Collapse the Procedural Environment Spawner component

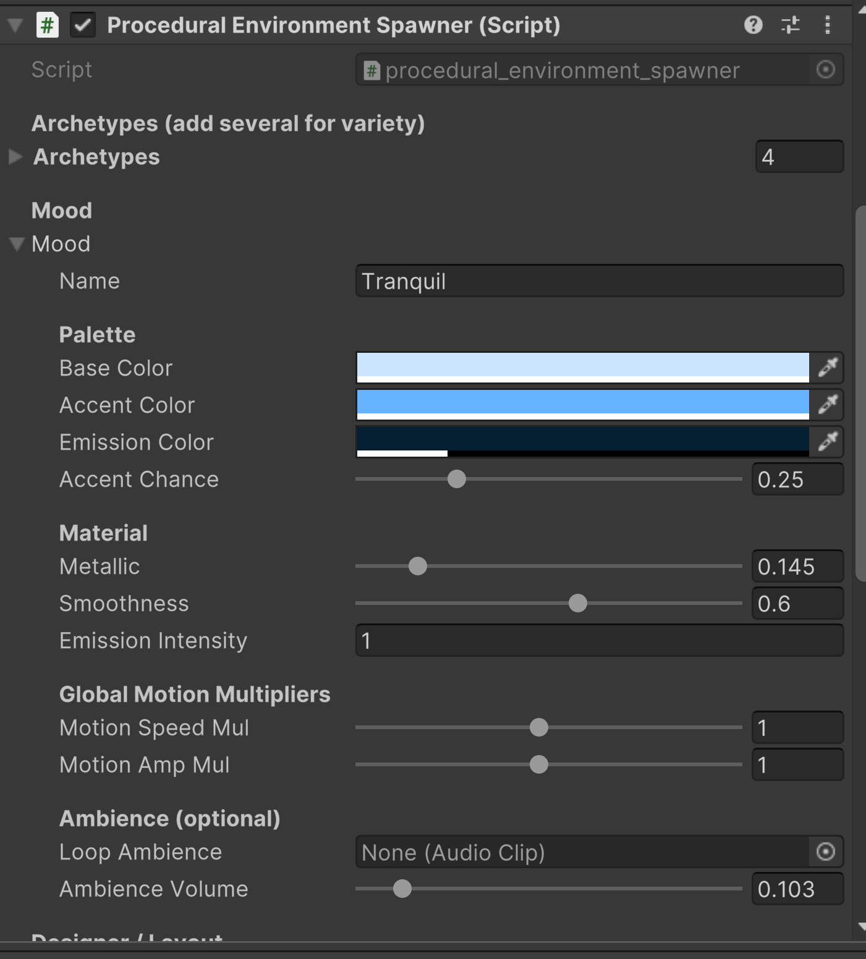pyautogui.click(x=15, y=25)
